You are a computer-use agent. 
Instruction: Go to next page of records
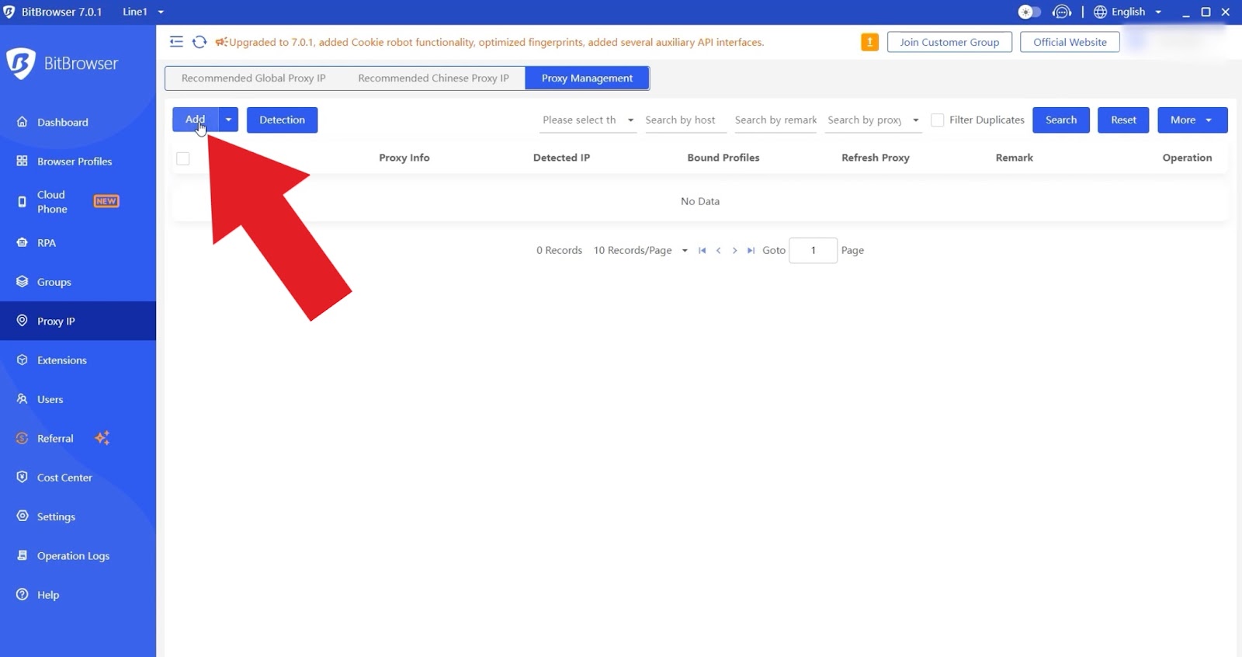tap(734, 250)
